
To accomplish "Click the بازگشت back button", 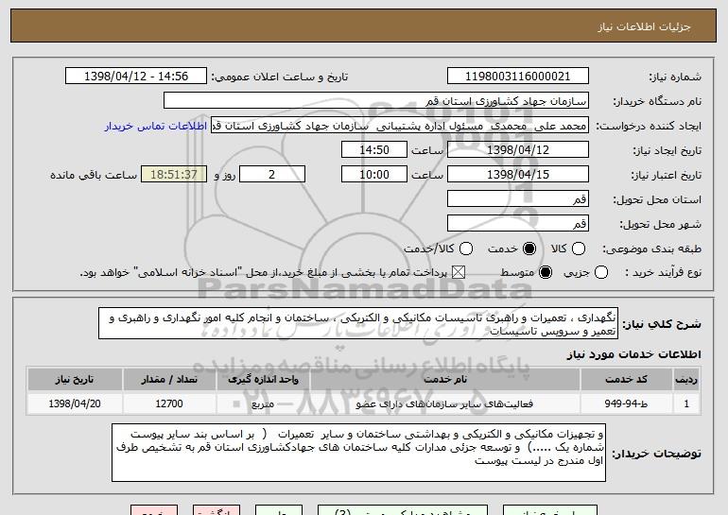I will point(217,511).
